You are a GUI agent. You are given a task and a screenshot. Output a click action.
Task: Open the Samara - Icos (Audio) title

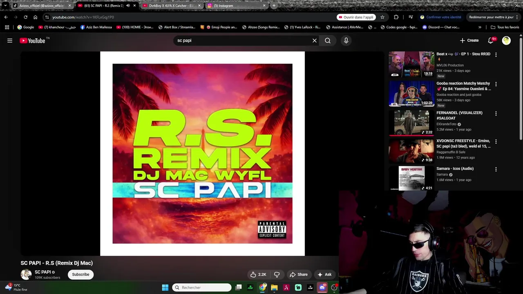(x=455, y=169)
